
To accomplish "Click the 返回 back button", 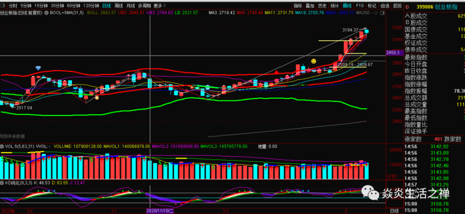I will point(397,6).
